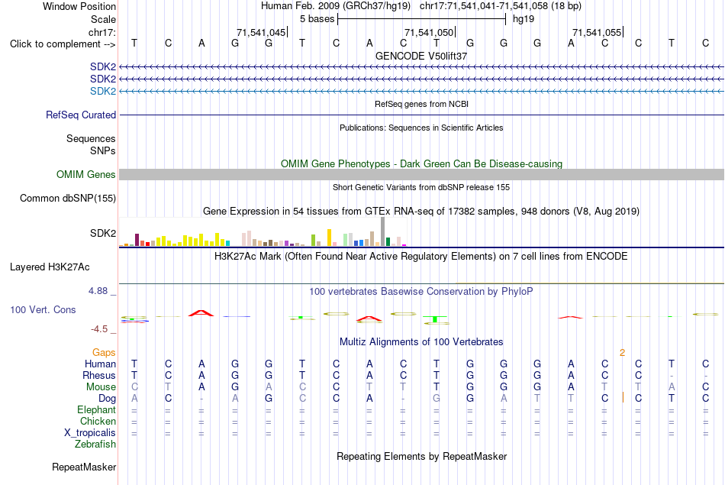Image resolution: width=725 pixels, height=485 pixels.
Task: Click the Chicken alignment row label
Action: [98, 421]
